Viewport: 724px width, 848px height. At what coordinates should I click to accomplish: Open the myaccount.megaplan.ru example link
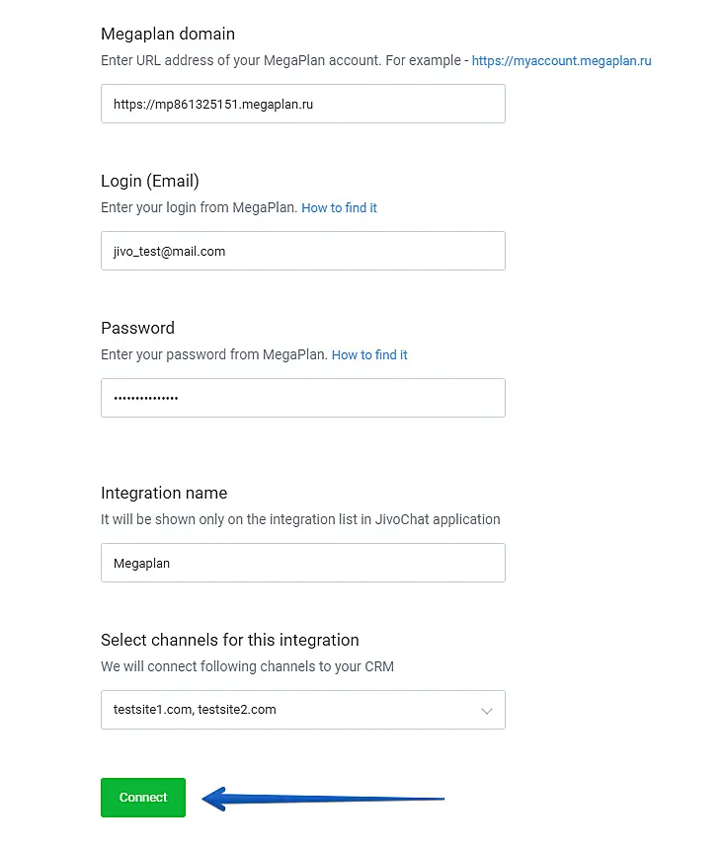point(561,61)
